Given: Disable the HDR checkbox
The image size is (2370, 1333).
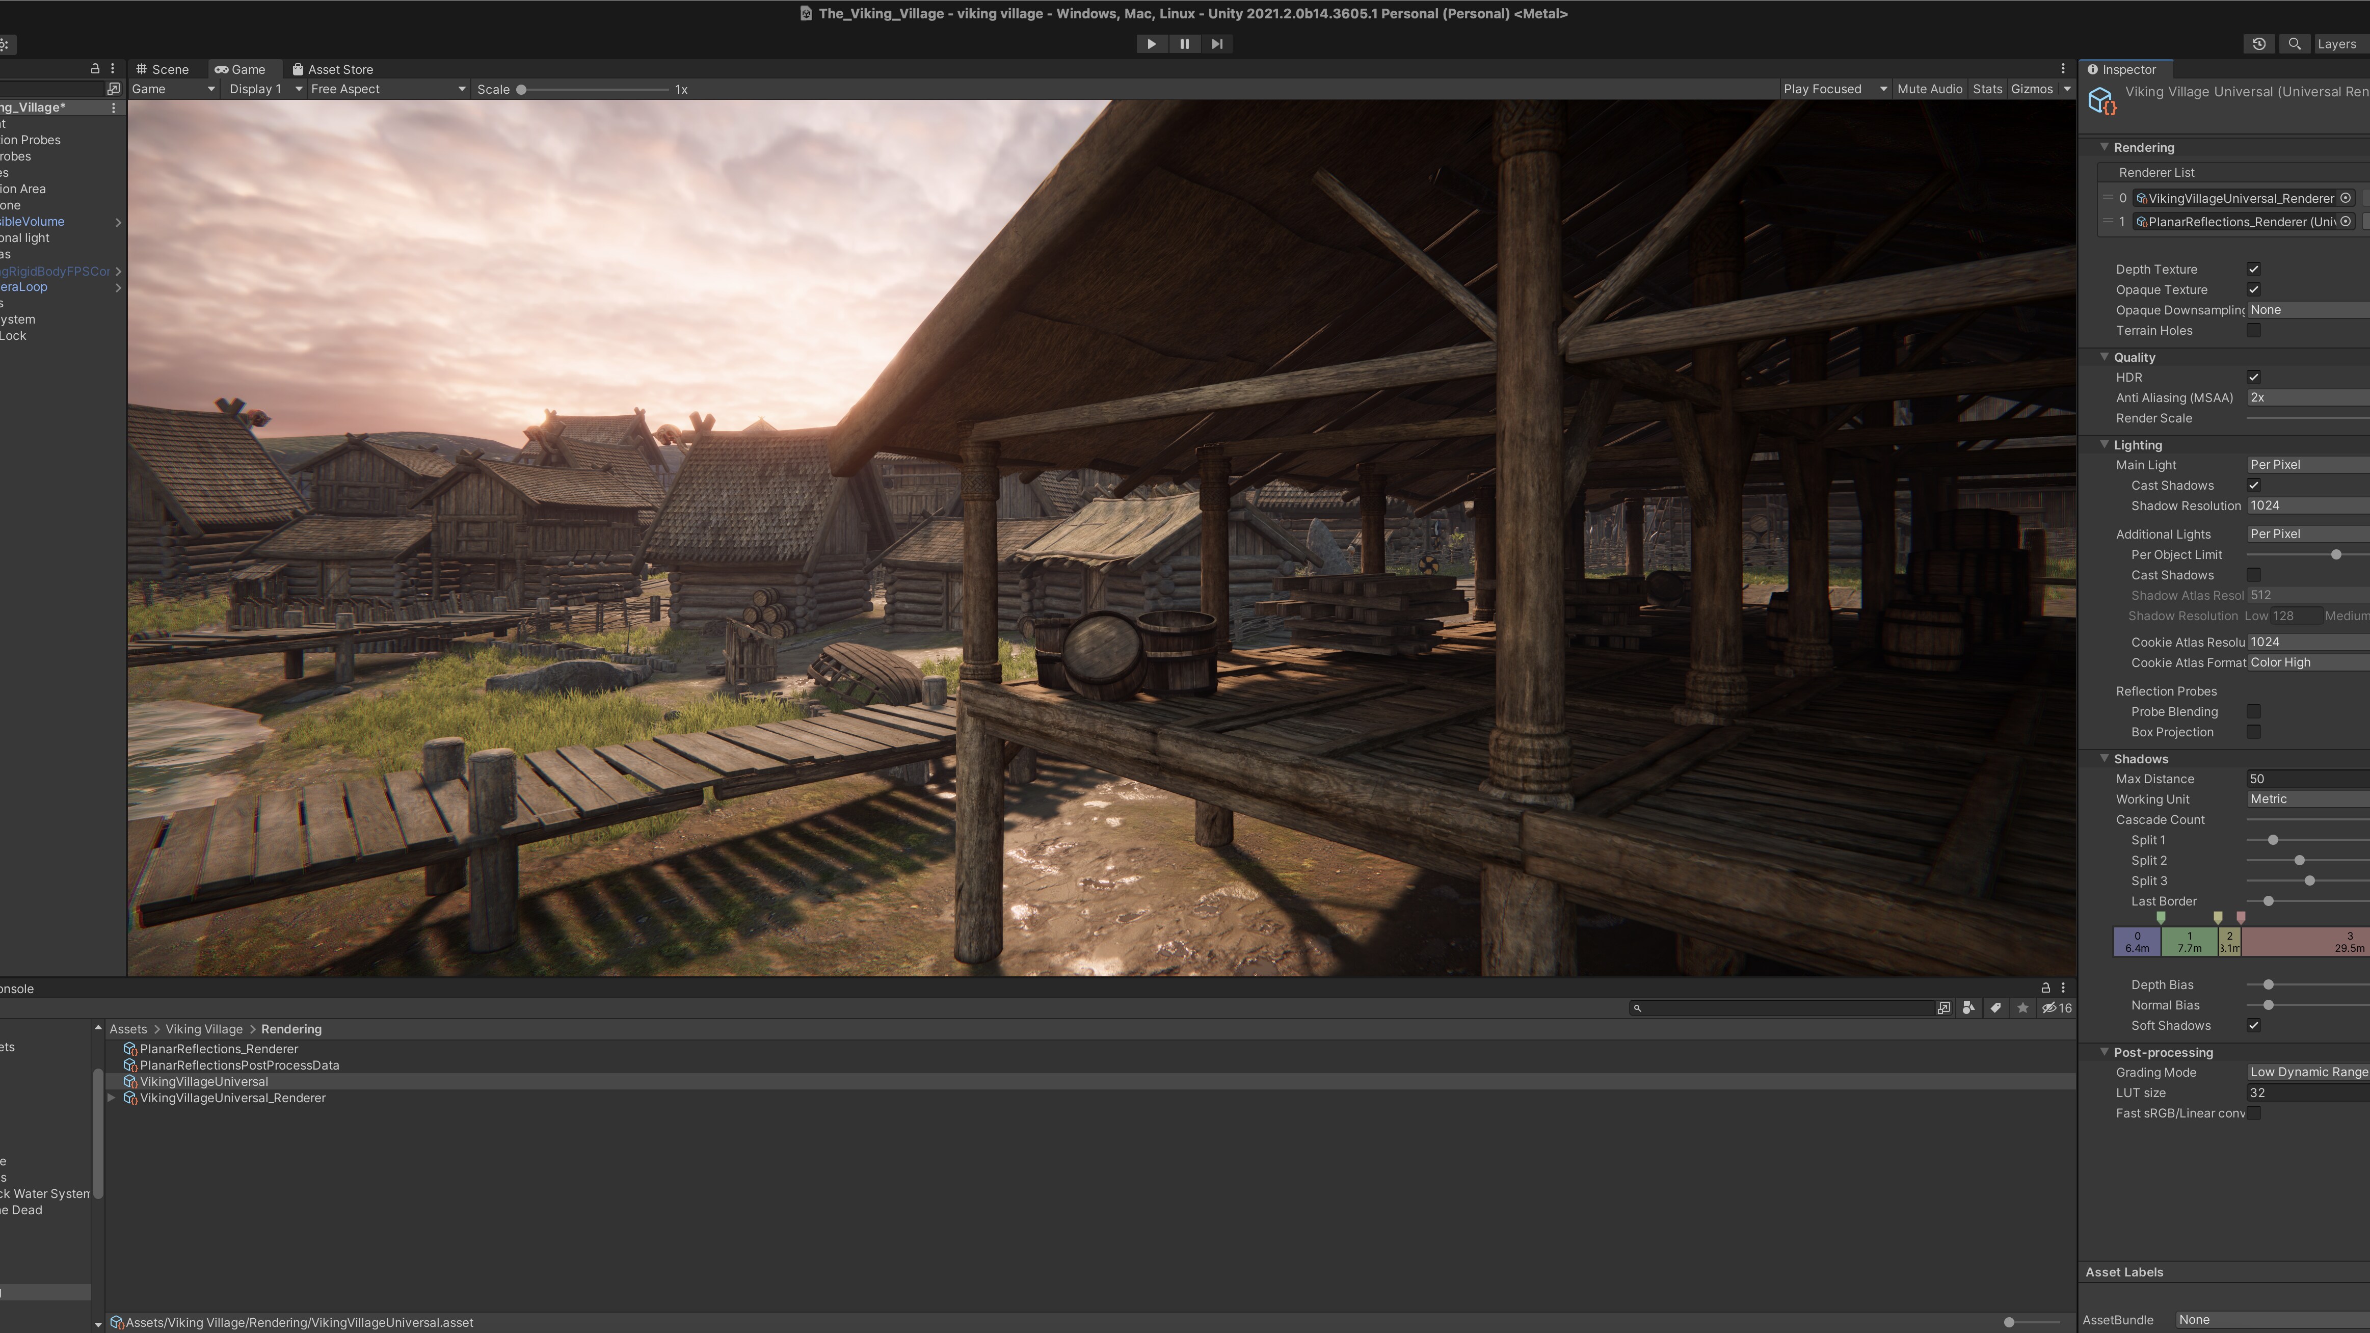Looking at the screenshot, I should click(2253, 377).
